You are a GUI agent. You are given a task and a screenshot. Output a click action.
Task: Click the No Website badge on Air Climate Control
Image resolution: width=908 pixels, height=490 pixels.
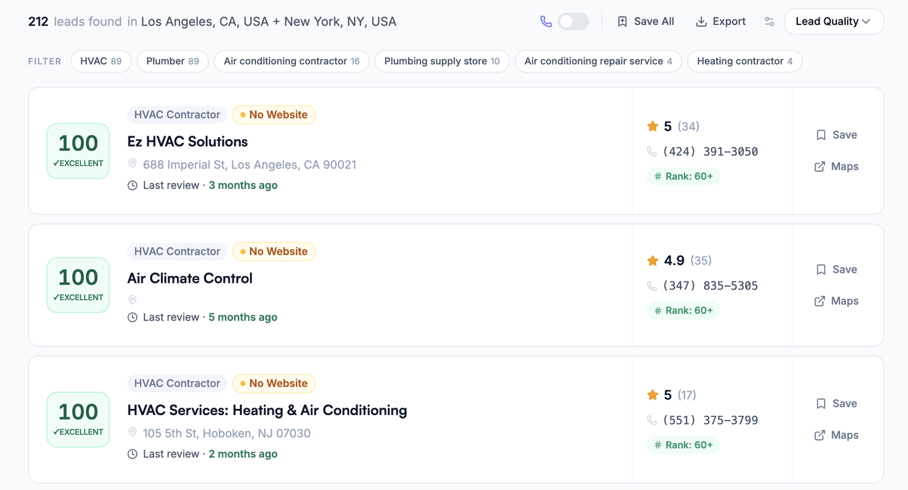(274, 252)
